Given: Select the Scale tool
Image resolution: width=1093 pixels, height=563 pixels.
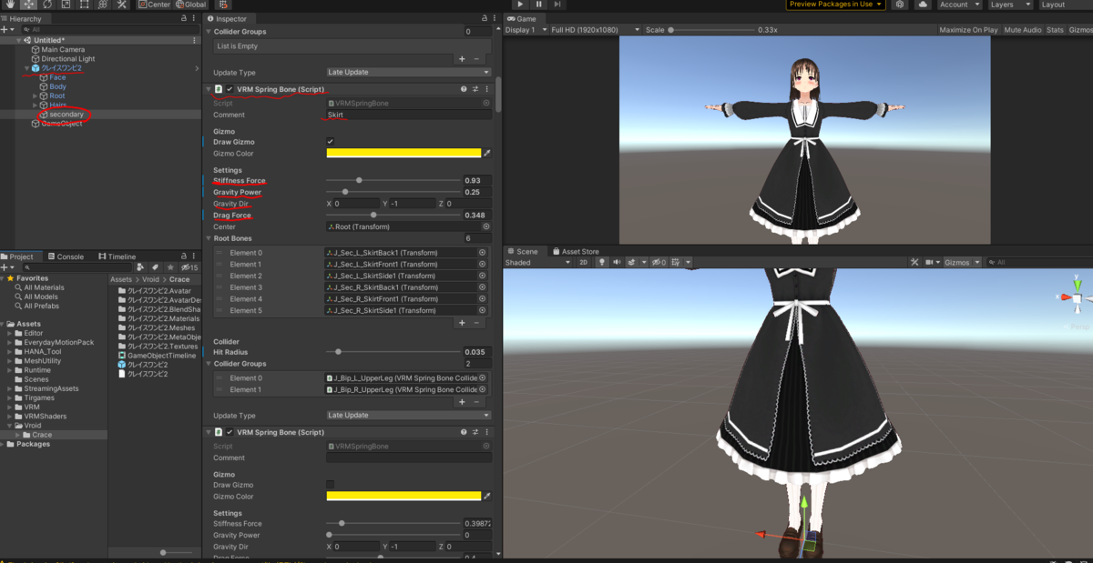Looking at the screenshot, I should point(65,5).
